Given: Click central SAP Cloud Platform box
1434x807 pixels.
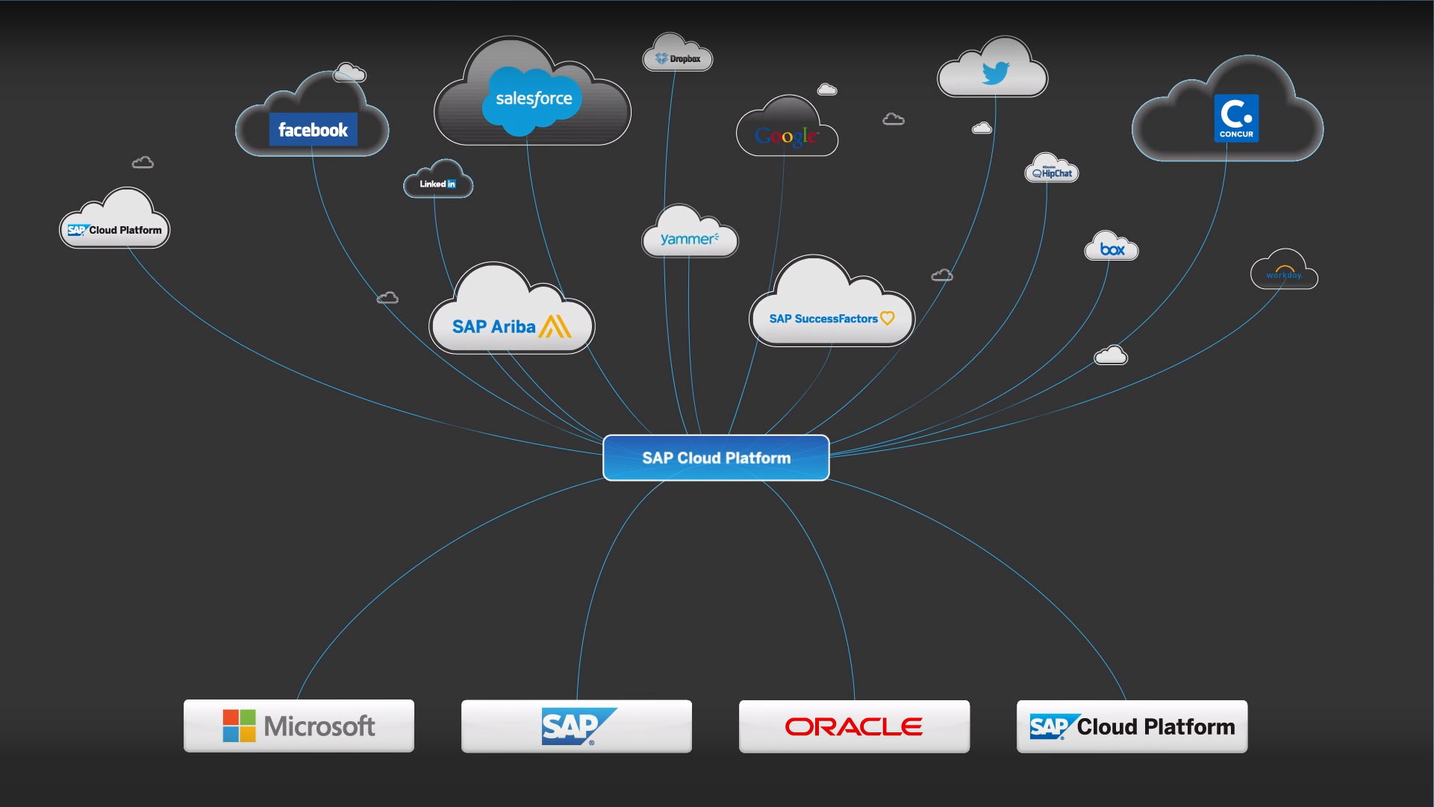Looking at the screenshot, I should click(716, 458).
